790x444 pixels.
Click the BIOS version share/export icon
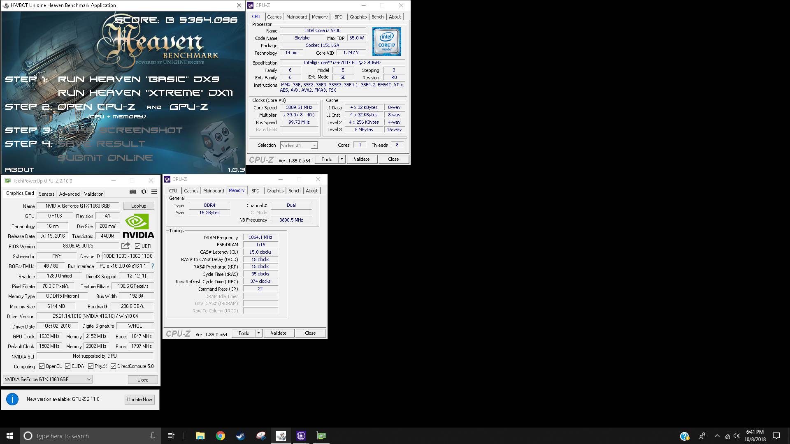tap(125, 246)
